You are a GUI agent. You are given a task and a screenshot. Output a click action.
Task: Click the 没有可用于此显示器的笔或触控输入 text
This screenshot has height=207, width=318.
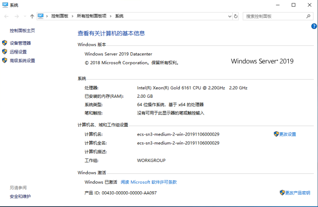171,113
